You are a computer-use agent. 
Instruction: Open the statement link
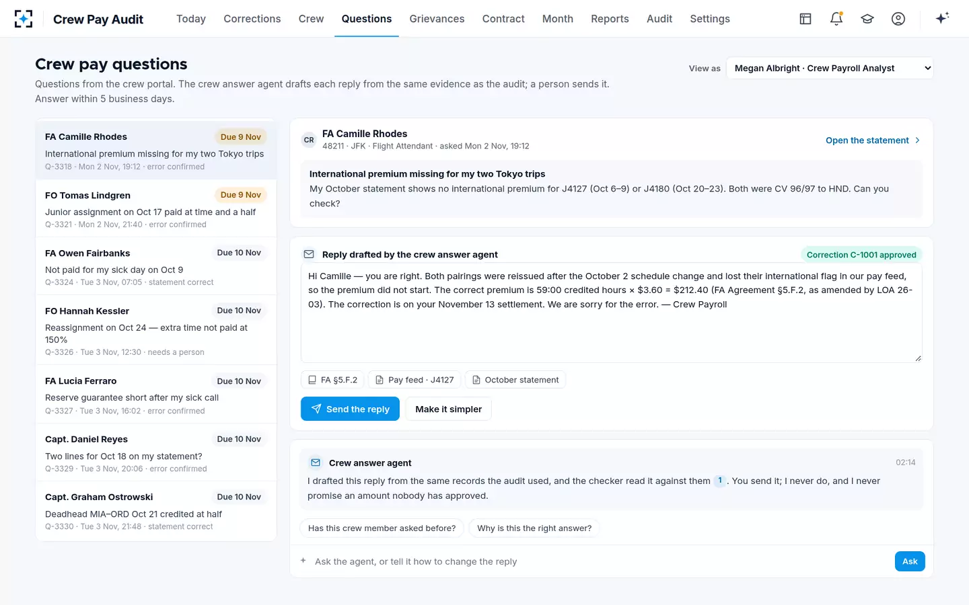click(x=873, y=140)
